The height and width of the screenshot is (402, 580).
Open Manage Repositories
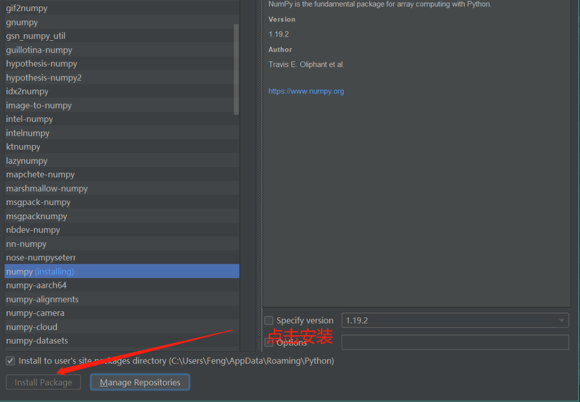pos(140,382)
